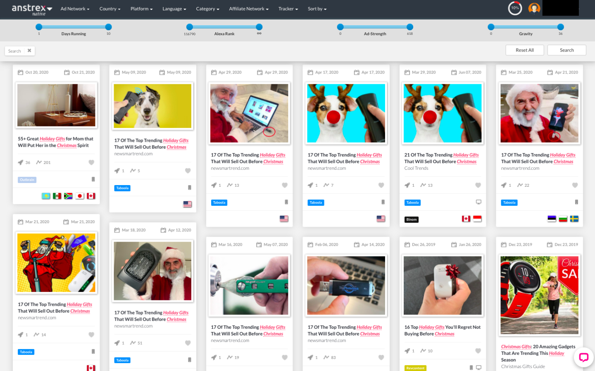Open the Country filter dropdown
This screenshot has width=595, height=371.
coord(109,9)
